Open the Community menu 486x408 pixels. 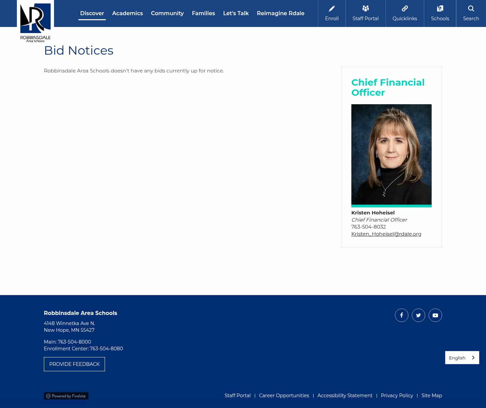pyautogui.click(x=167, y=13)
